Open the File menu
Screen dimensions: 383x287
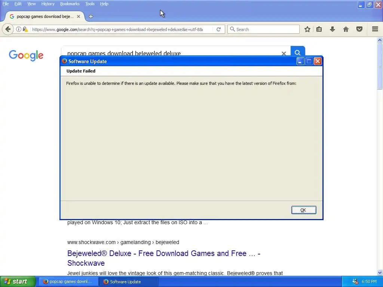click(x=6, y=4)
